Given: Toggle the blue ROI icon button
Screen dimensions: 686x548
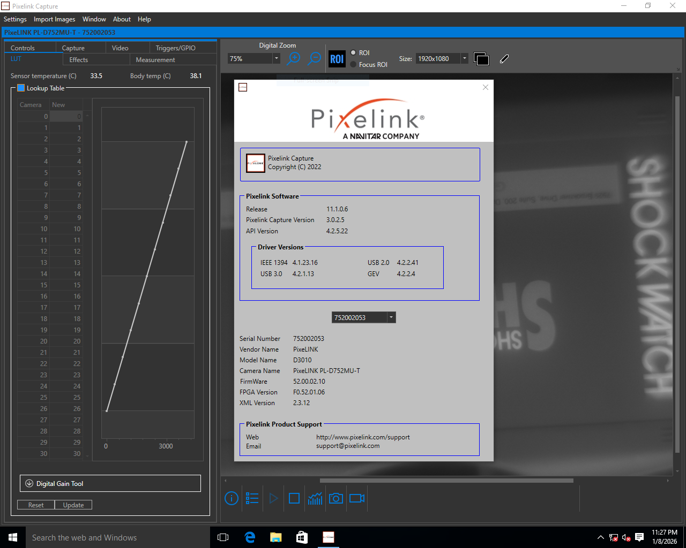Looking at the screenshot, I should coord(337,59).
